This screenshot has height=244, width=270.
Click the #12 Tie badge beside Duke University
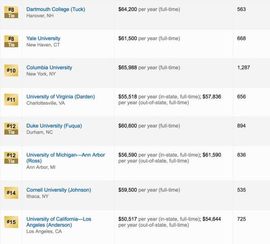[x=11, y=129]
